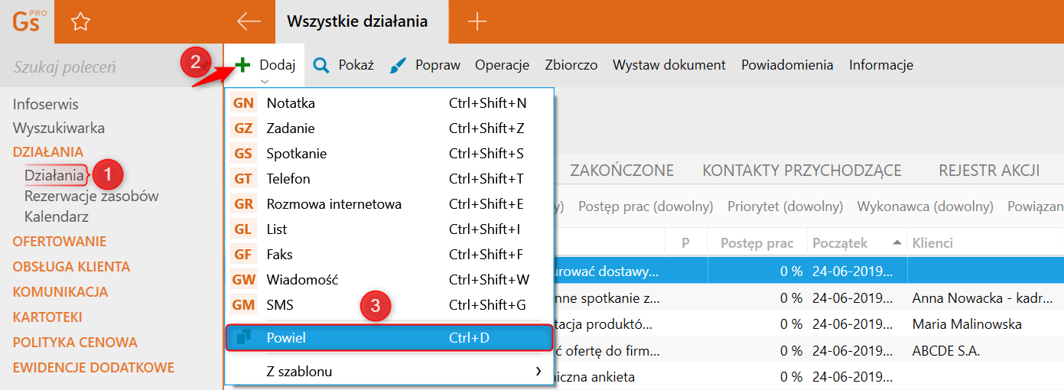Choose the GN Notatka icon
This screenshot has width=1064, height=390.
pos(243,103)
